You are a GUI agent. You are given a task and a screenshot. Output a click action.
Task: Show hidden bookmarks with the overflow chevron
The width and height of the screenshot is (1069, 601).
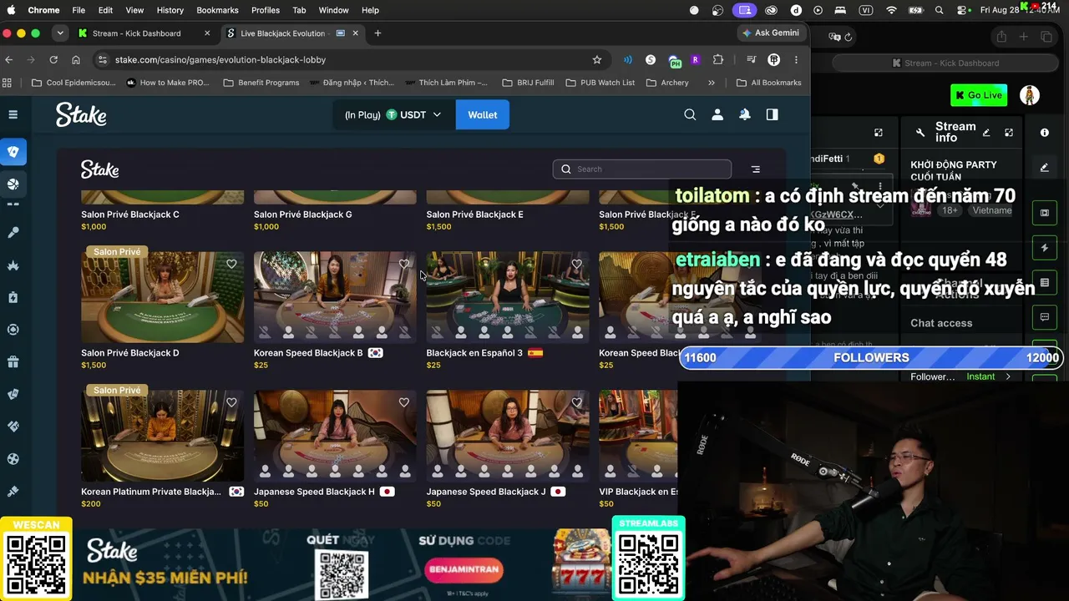click(x=712, y=83)
